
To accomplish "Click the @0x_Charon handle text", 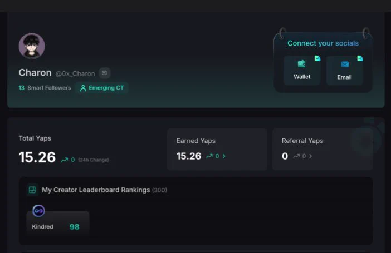I will click(75, 74).
